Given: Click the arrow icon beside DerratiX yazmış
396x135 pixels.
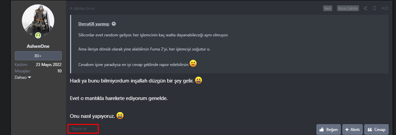Looking at the screenshot, I should coord(114,24).
